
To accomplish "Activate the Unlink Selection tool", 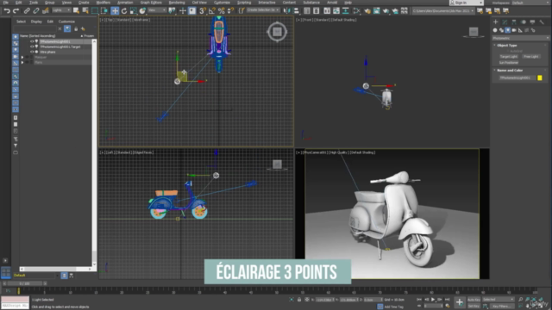I will point(36,11).
